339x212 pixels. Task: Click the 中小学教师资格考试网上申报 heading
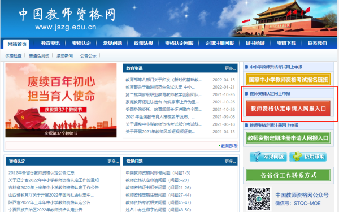point(276,67)
